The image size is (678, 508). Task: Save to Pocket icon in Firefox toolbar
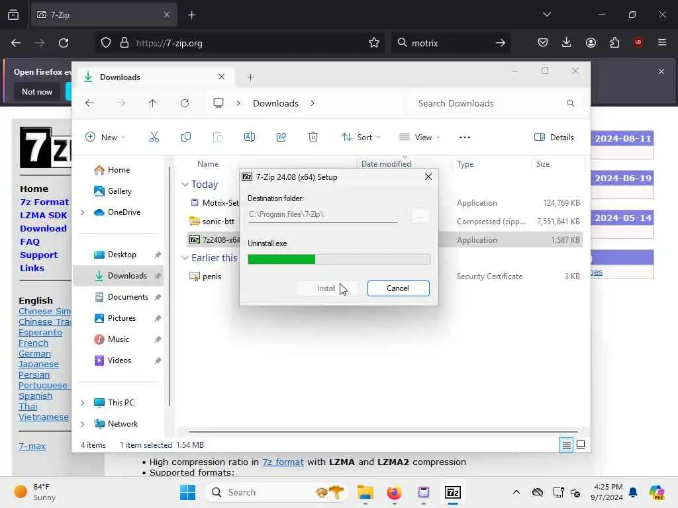tap(543, 42)
